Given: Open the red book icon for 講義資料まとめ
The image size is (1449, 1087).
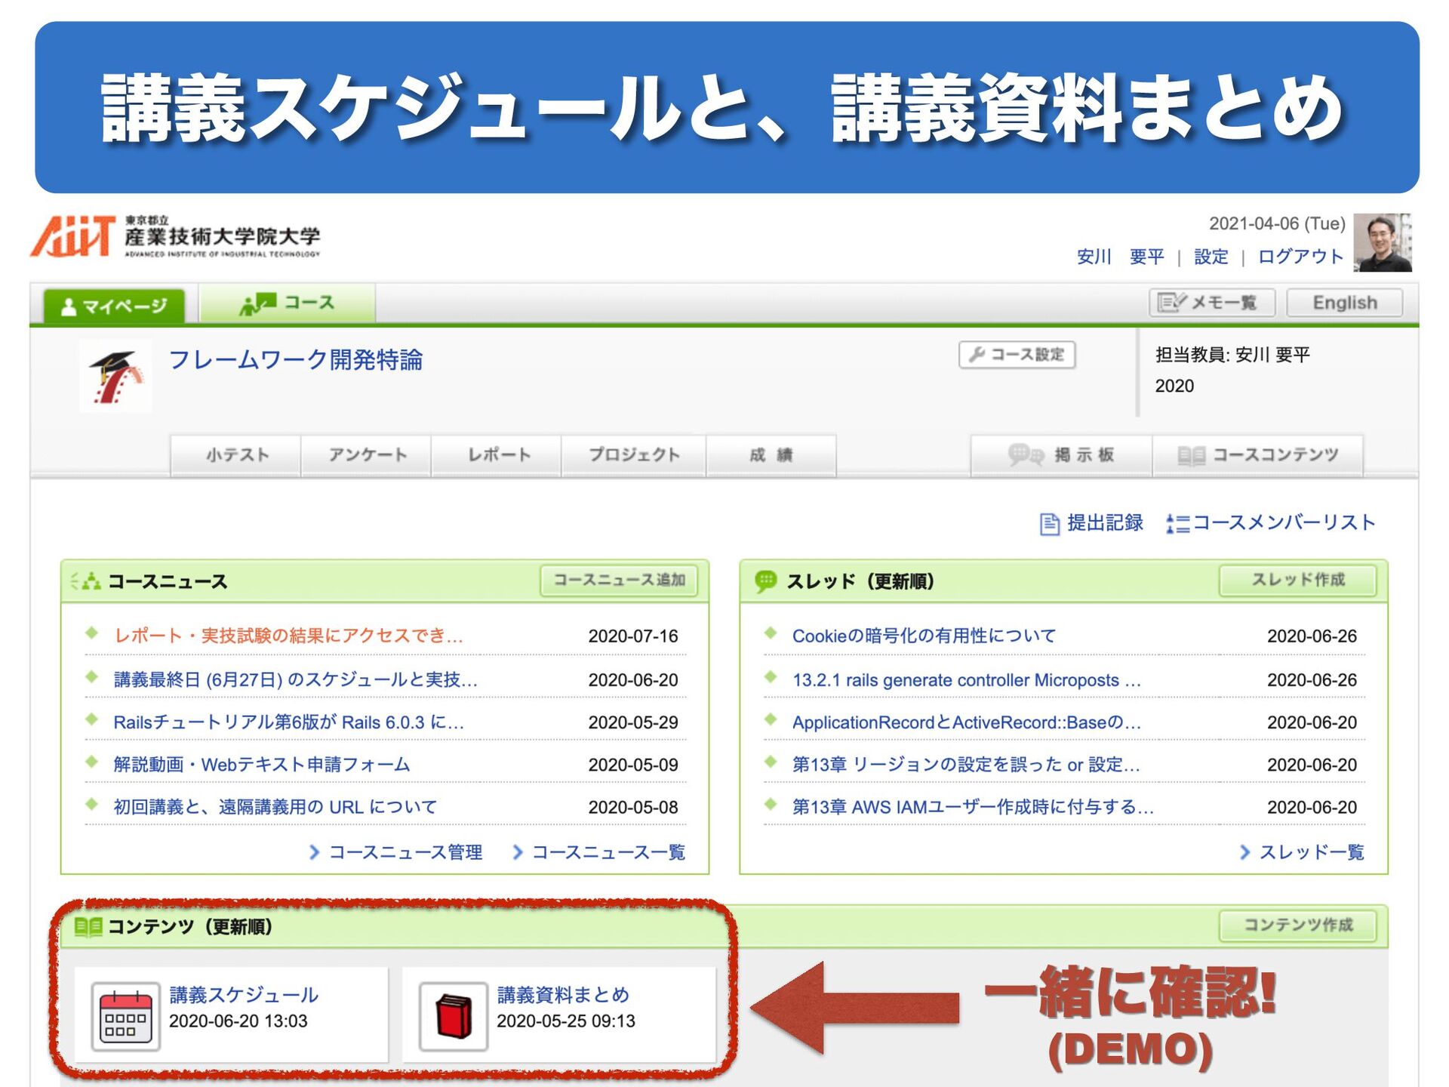Looking at the screenshot, I should [x=454, y=1016].
